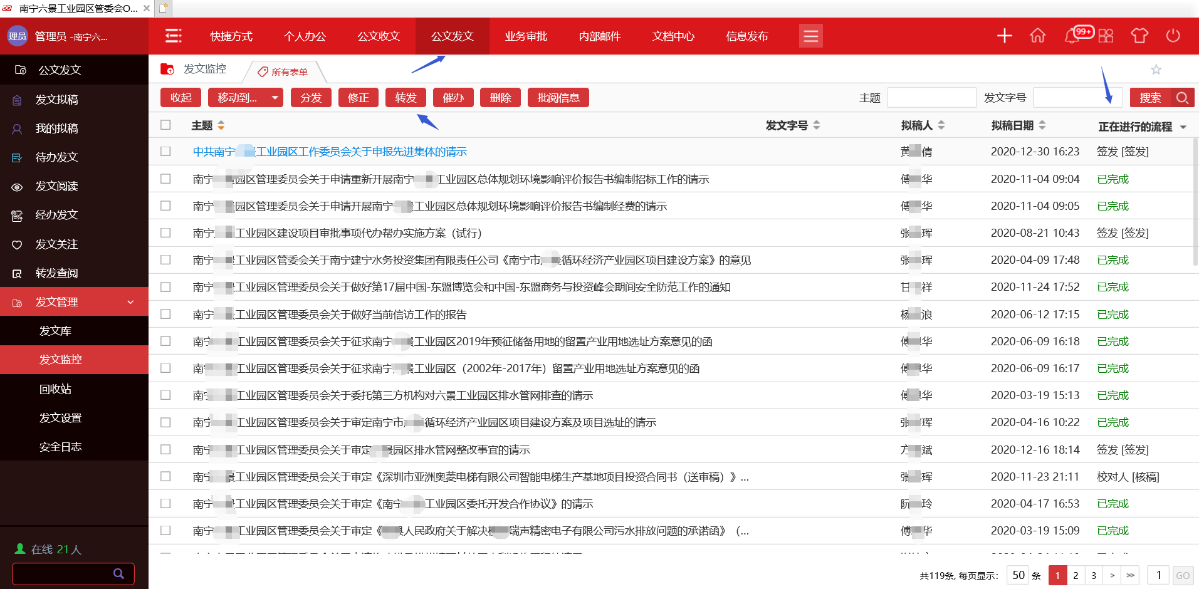
Task: Click the favorite star icon
Action: (1156, 70)
